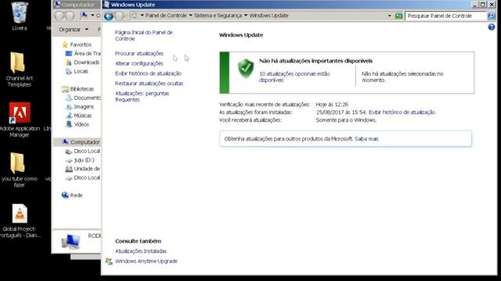Click the 'Pesquisar Painel de Controle' search field

tap(445, 16)
